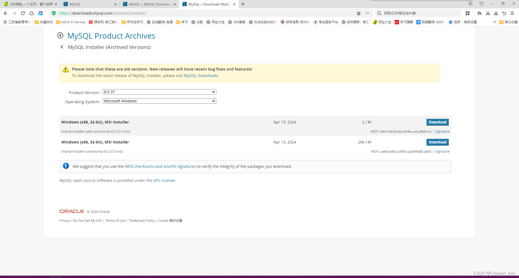The height and width of the screenshot is (278, 519).
Task: Bookmark this page with the star icon
Action: (x=359, y=13)
